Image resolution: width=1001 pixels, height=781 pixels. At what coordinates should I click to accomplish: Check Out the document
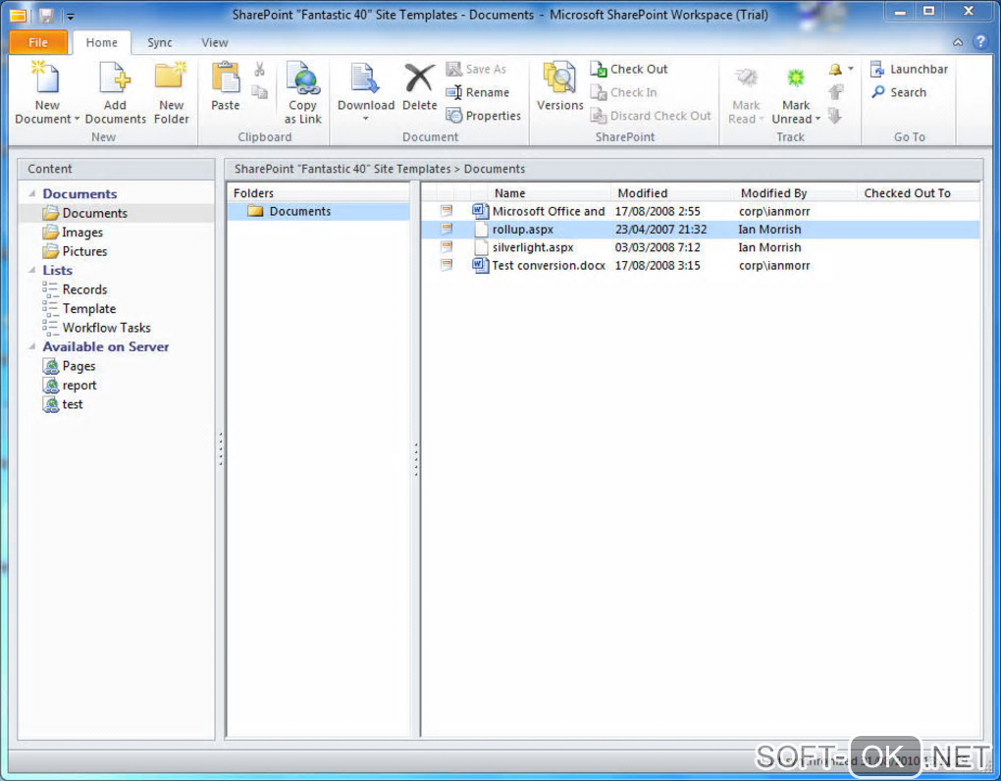click(629, 69)
